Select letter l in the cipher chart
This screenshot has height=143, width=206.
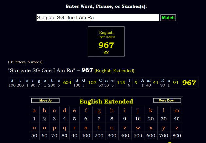(164, 110)
